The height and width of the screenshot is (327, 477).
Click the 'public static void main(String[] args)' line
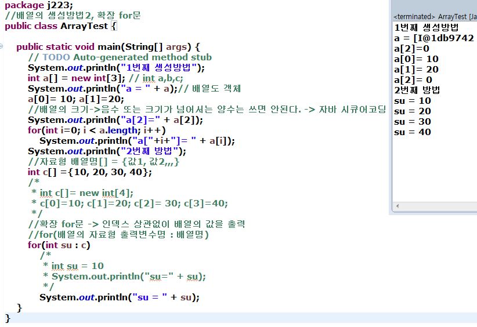tap(109, 47)
